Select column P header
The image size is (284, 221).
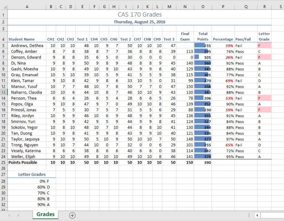(x=223, y=7)
